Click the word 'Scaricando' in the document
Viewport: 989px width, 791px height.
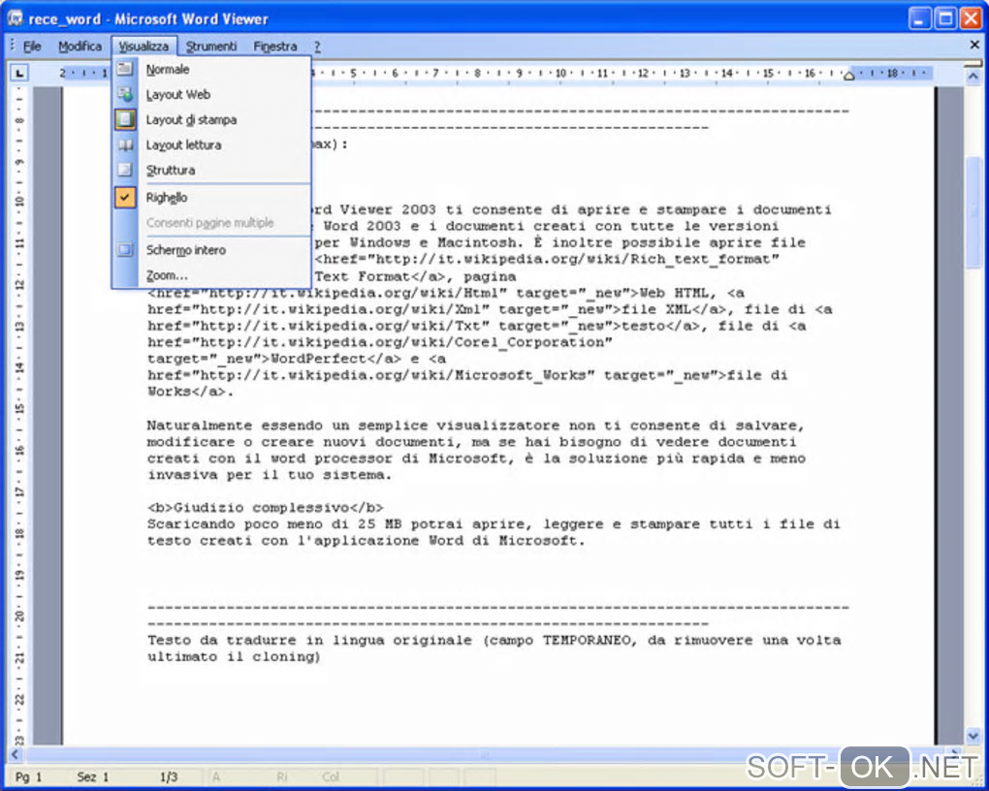coord(191,524)
